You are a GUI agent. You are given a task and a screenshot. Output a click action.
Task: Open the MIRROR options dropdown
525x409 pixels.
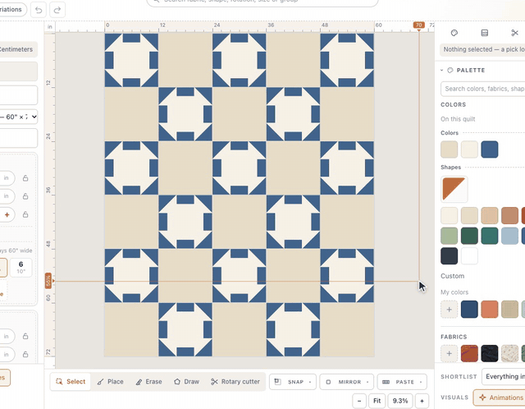click(x=346, y=382)
